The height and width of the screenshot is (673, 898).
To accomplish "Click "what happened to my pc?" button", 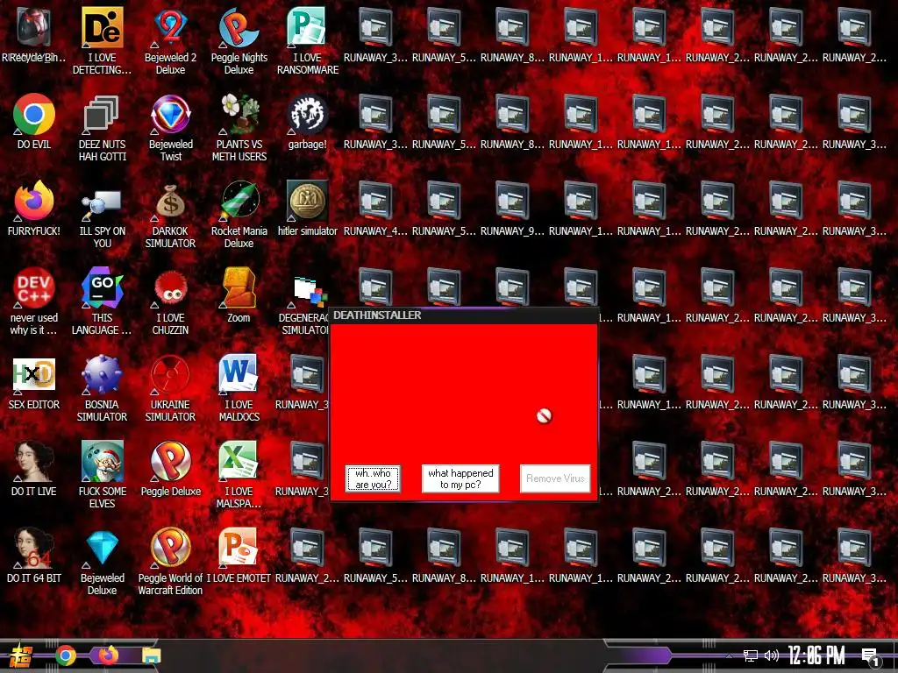I will 460,478.
